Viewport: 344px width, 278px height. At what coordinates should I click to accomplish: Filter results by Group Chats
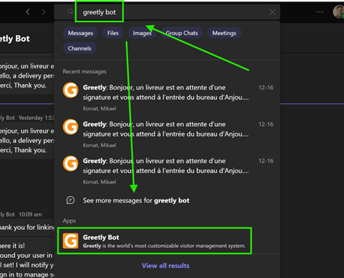click(x=182, y=33)
